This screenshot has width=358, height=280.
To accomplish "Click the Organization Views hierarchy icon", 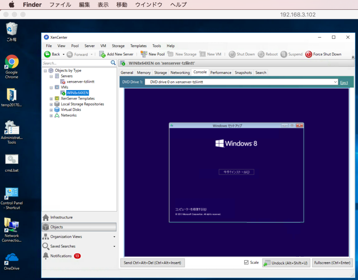I will pyautogui.click(x=46, y=237).
